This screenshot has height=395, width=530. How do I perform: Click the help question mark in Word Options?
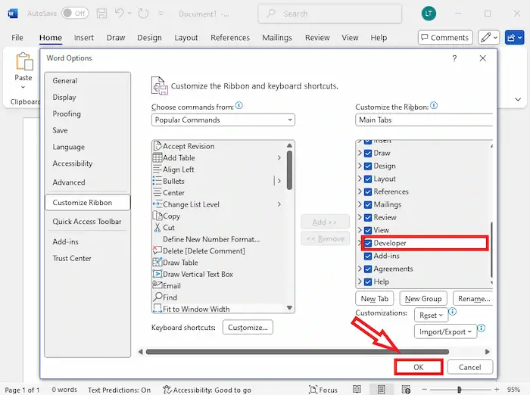[x=454, y=58]
